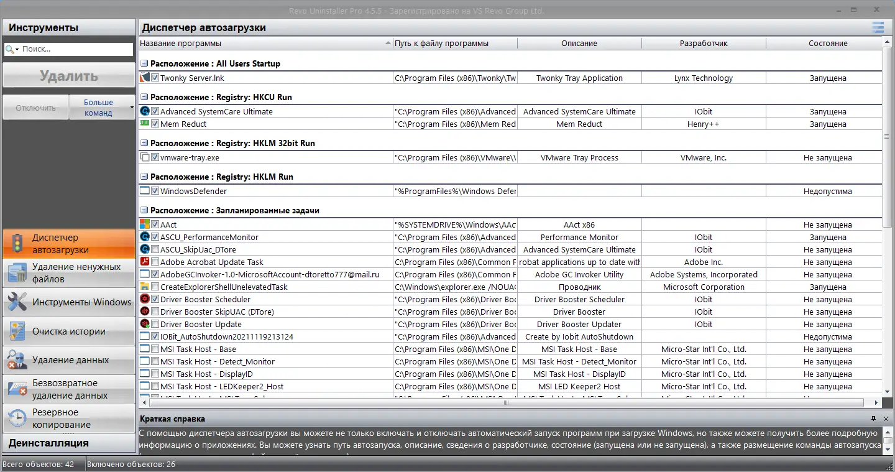Click the MSI Task Host - DisplayID icon
The height and width of the screenshot is (472, 895).
pos(145,374)
